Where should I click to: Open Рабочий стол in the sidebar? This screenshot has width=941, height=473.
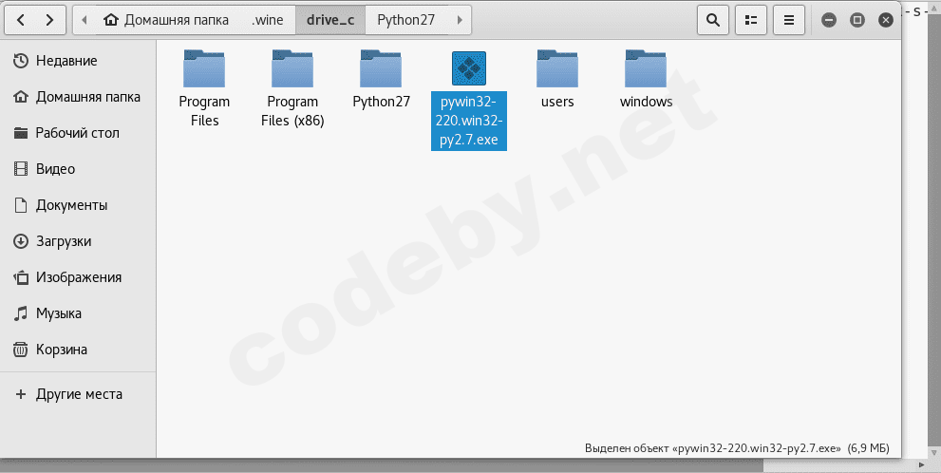coord(78,133)
